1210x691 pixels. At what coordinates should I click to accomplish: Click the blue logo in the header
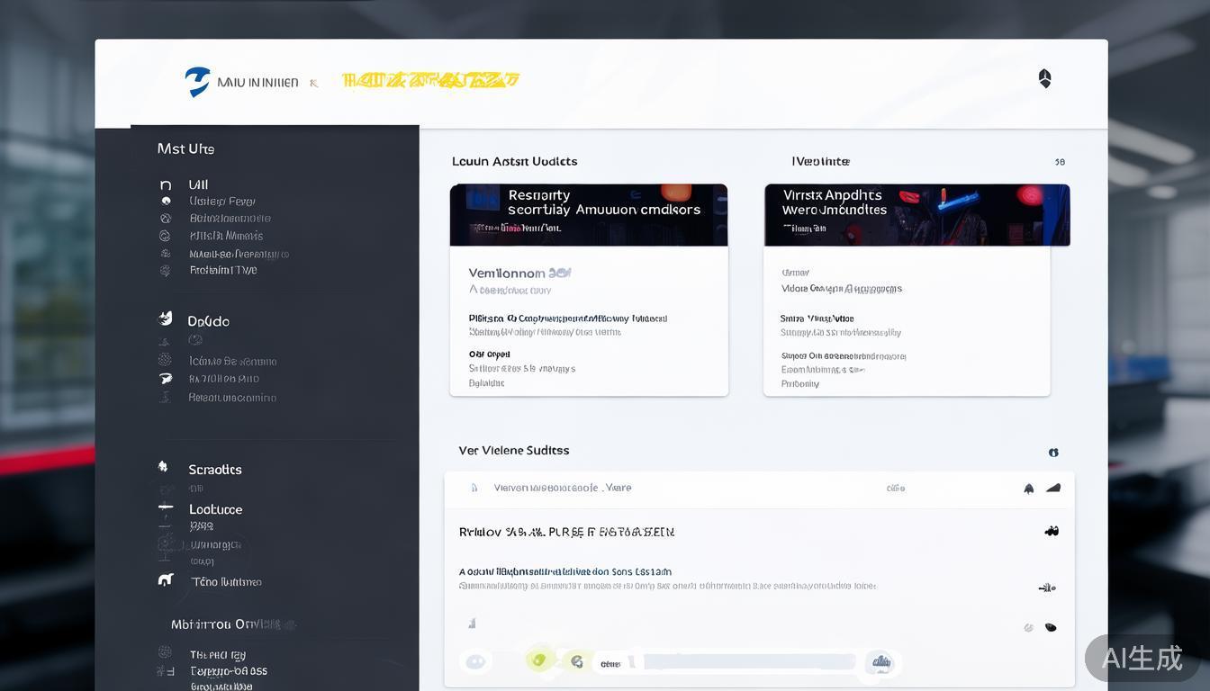point(197,81)
